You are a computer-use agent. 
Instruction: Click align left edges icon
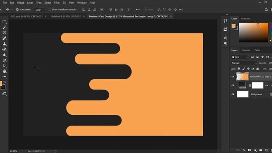pyautogui.click(x=84, y=10)
